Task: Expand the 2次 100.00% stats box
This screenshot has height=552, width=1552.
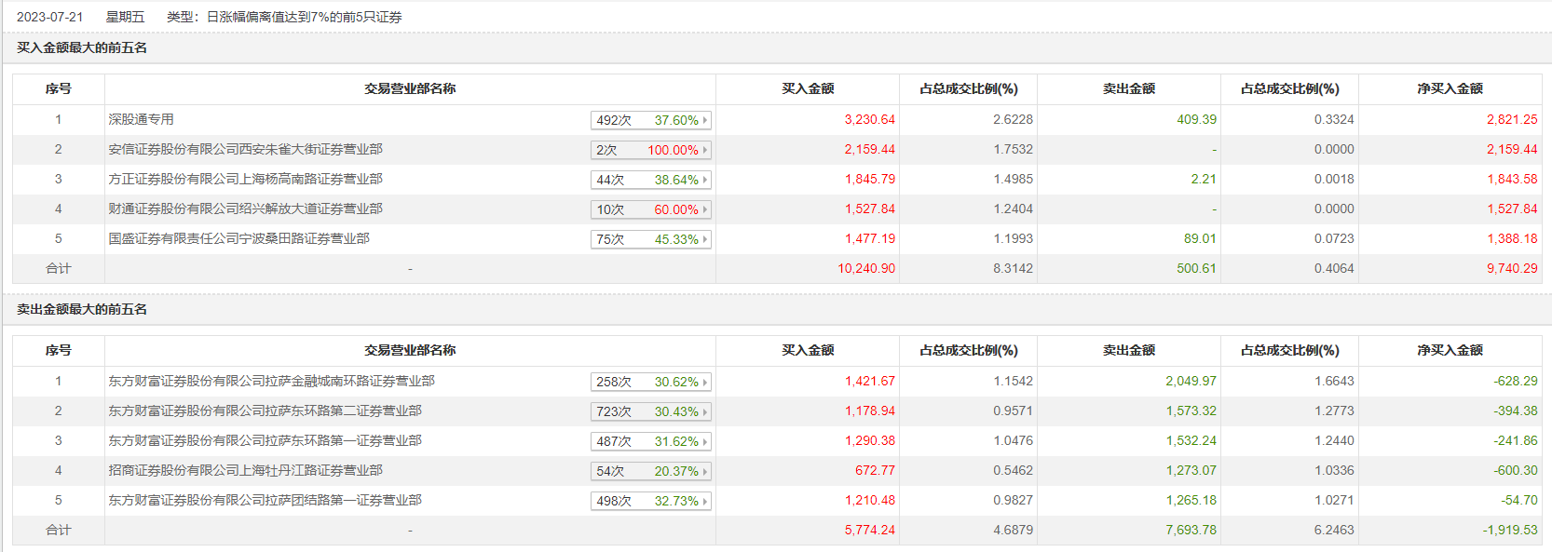Action: pos(650,150)
